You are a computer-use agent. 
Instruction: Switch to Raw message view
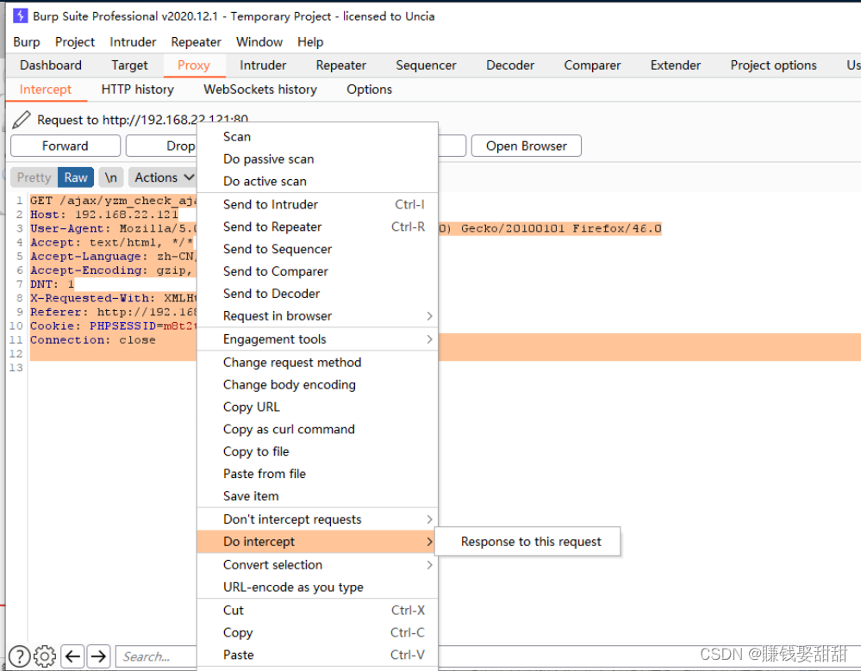tap(76, 177)
